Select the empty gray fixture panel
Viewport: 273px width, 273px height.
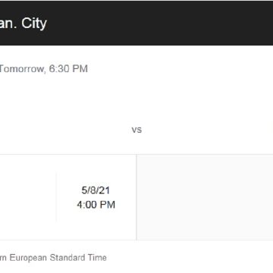(205, 197)
